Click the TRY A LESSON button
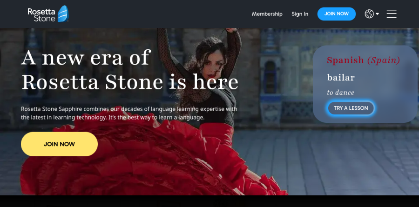Screen dimensions: 419x207 (x=351, y=108)
